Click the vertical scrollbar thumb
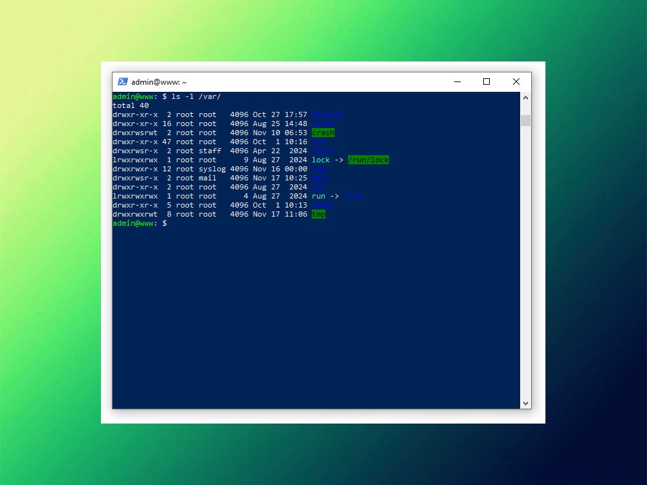Screen dimensions: 647x485 (525, 120)
